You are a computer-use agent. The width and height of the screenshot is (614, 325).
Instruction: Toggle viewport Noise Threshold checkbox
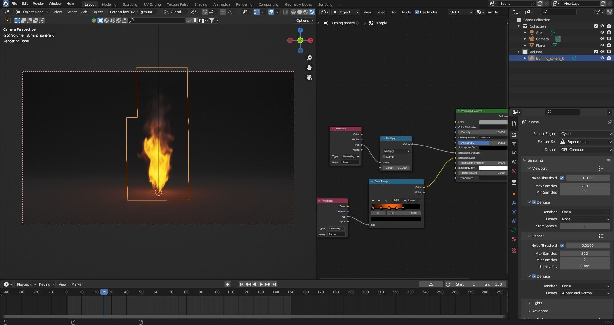(x=562, y=178)
